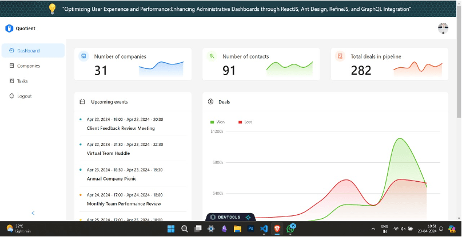Open the user avatar in header
The height and width of the screenshot is (237, 462).
443,28
